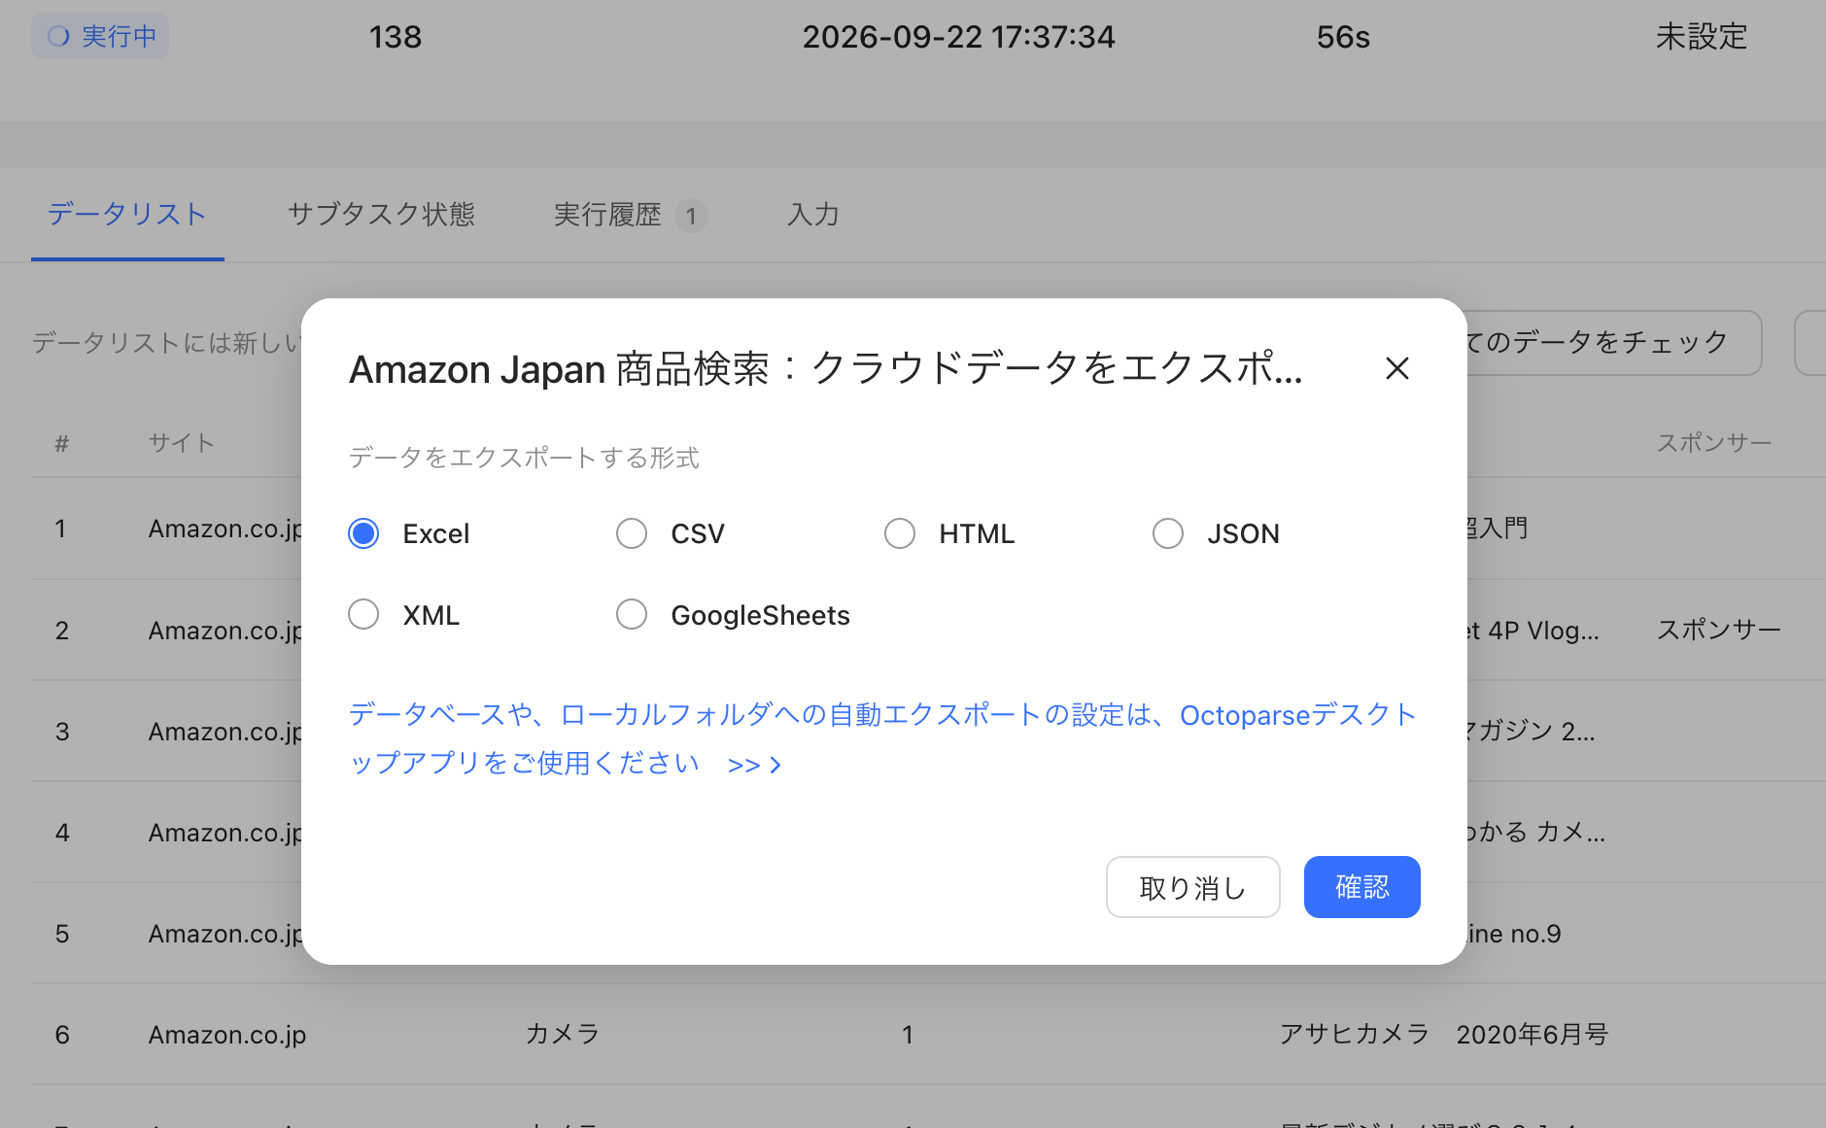1826x1128 pixels.
Task: Click the 未設定 value in the top row
Action: pos(1701,37)
